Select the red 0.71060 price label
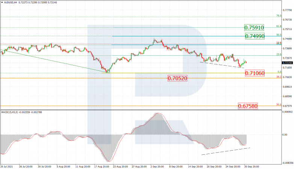 (255, 73)
